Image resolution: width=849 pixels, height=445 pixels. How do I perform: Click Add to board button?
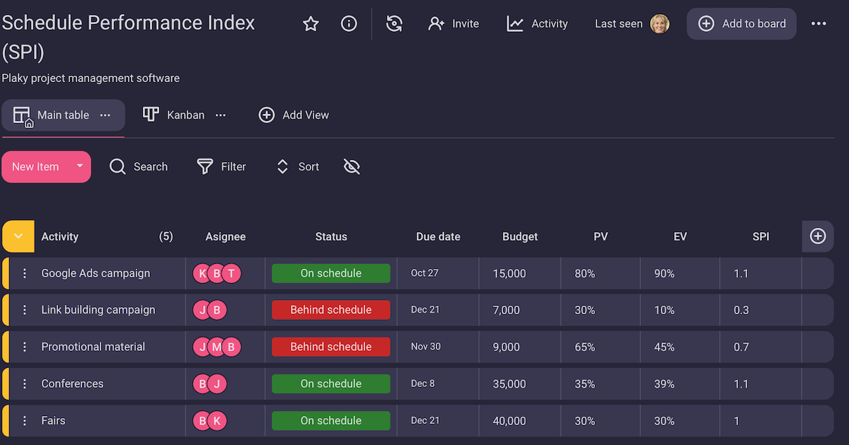tap(741, 24)
